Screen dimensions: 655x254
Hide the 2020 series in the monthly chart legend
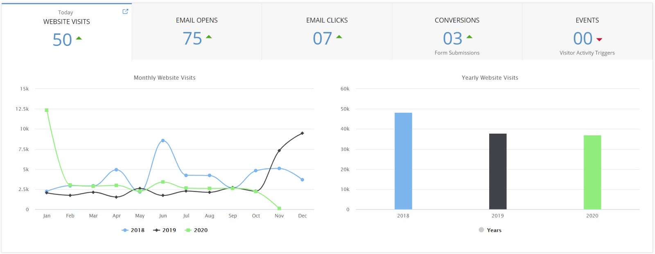pos(196,230)
